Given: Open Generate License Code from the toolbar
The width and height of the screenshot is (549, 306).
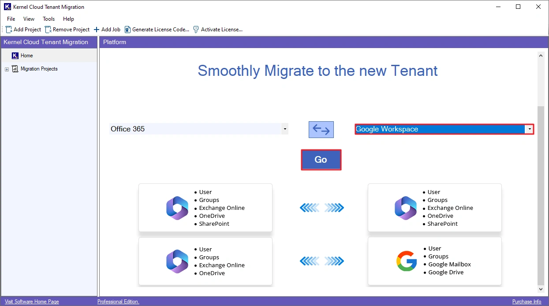Looking at the screenshot, I should coord(127,29).
